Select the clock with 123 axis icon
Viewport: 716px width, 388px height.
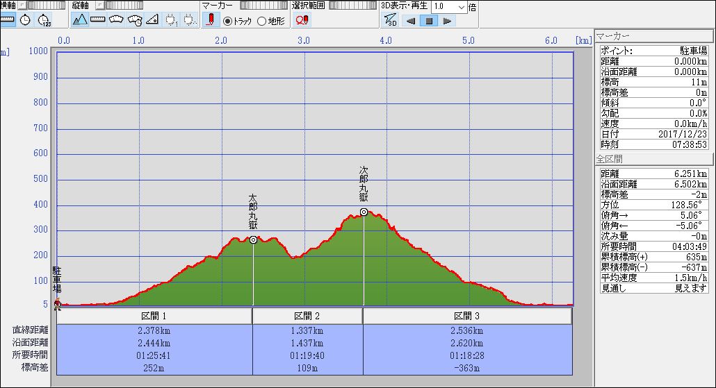click(43, 20)
